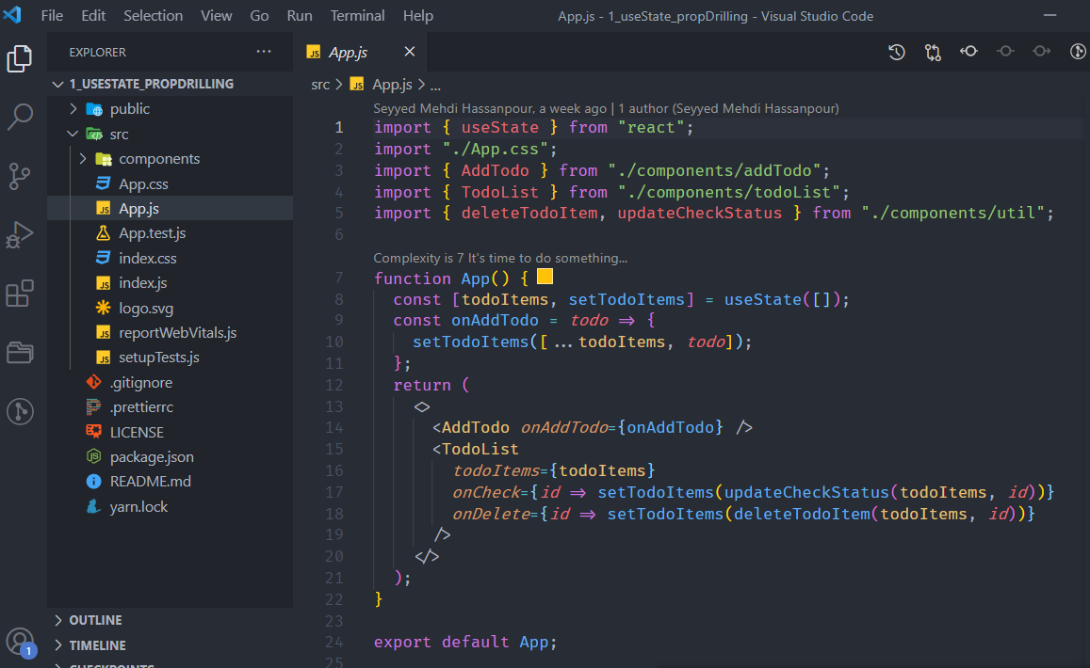
Task: Open Explorer more actions ellipsis
Action: [264, 52]
